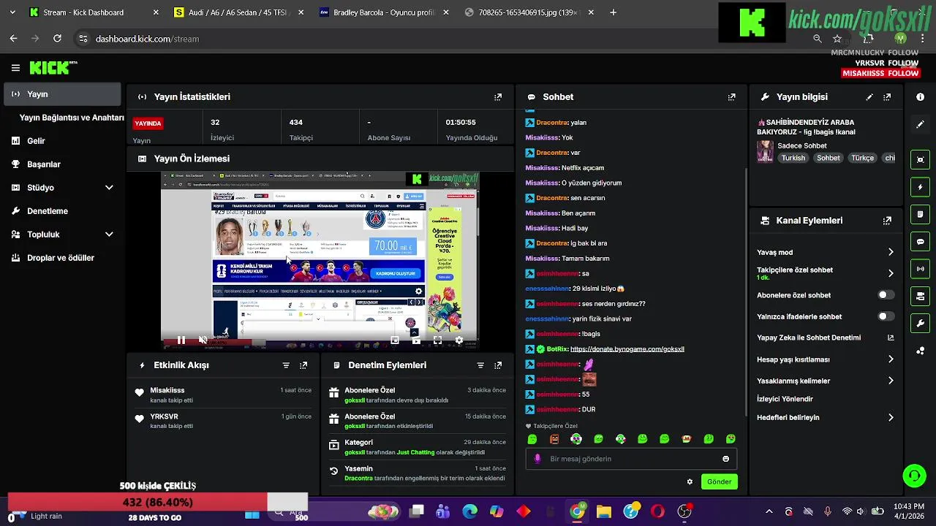The height and width of the screenshot is (526, 936).
Task: Toggle the stream preview widget in the right sidebar
Action: (920, 159)
